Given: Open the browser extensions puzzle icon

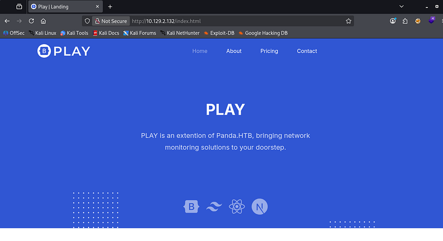Looking at the screenshot, I should [x=405, y=21].
